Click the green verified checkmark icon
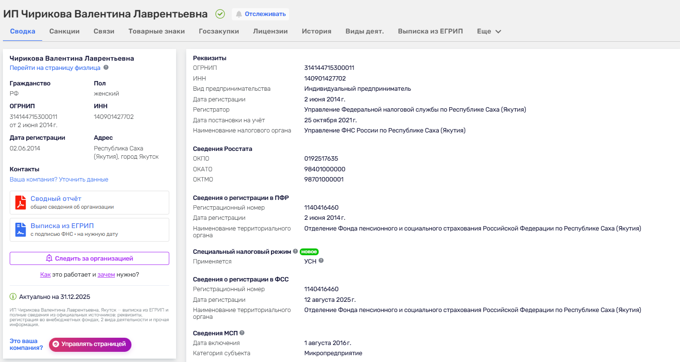 tap(220, 14)
